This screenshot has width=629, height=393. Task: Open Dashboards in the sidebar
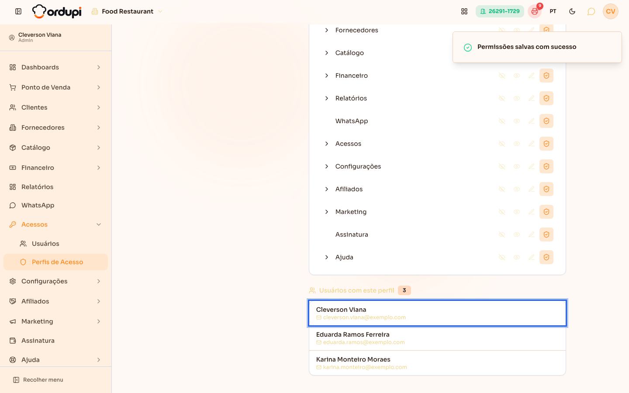coord(55,67)
